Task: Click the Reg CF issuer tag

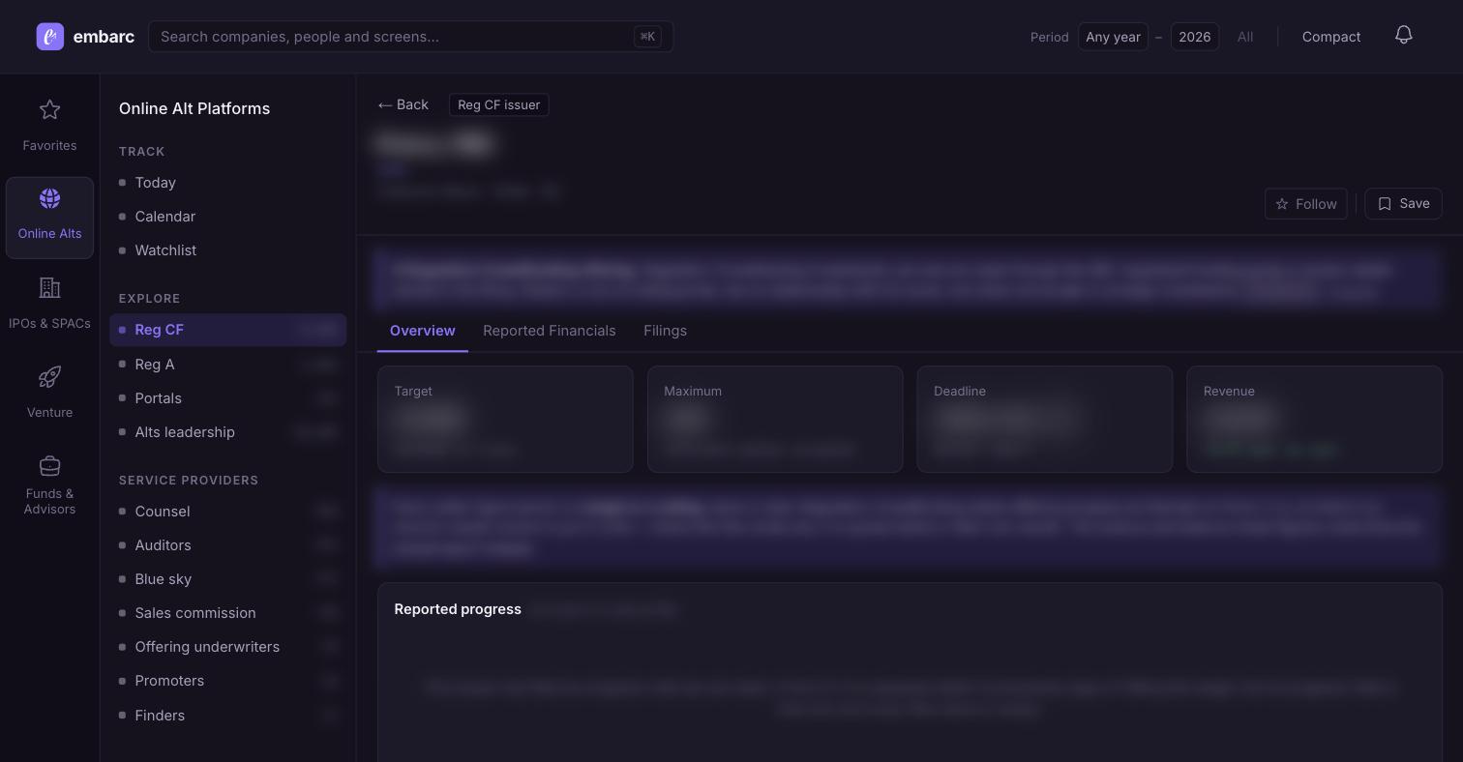Action: 499,104
